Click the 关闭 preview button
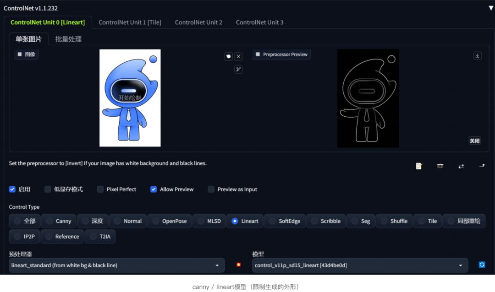The image size is (495, 292). 474,141
